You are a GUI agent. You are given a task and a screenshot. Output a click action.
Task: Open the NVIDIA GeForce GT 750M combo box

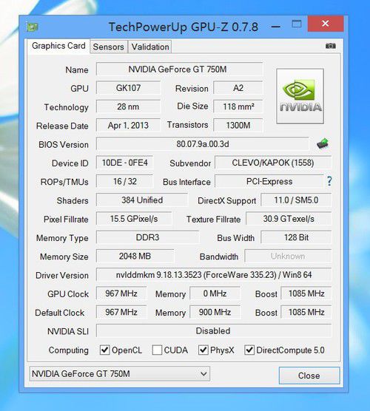120,374
